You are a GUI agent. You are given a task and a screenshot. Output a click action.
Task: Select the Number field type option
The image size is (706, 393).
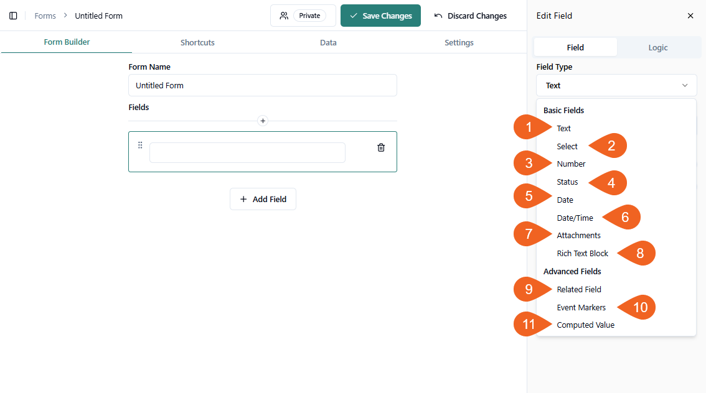click(571, 164)
